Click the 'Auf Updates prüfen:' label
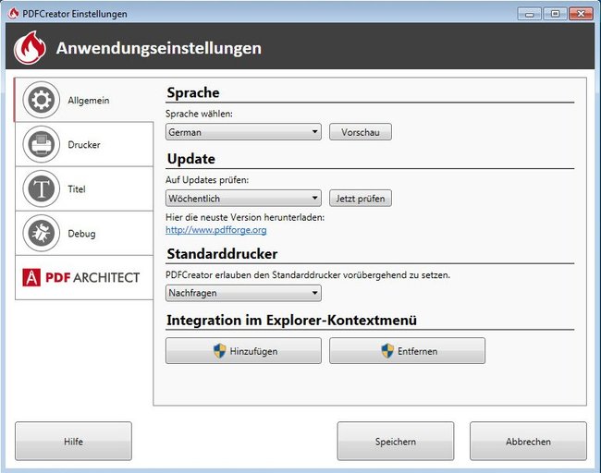 207,180
